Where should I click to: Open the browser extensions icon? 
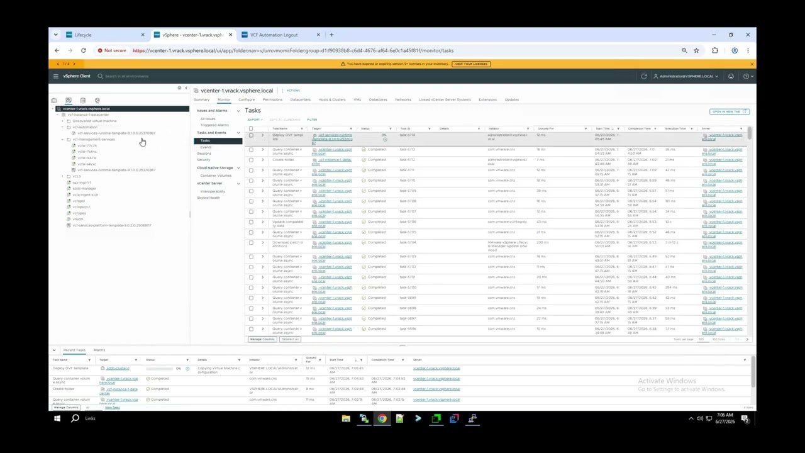click(715, 50)
